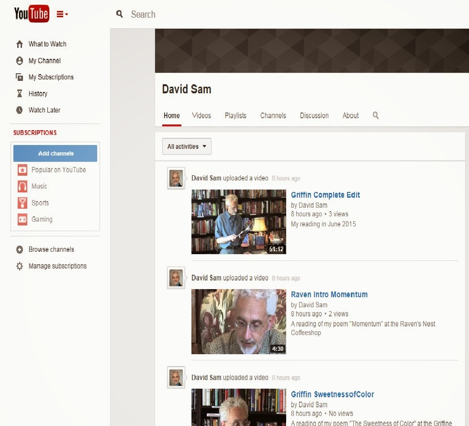Switch to the Playlists tab
Image resolution: width=469 pixels, height=426 pixels.
click(x=235, y=116)
